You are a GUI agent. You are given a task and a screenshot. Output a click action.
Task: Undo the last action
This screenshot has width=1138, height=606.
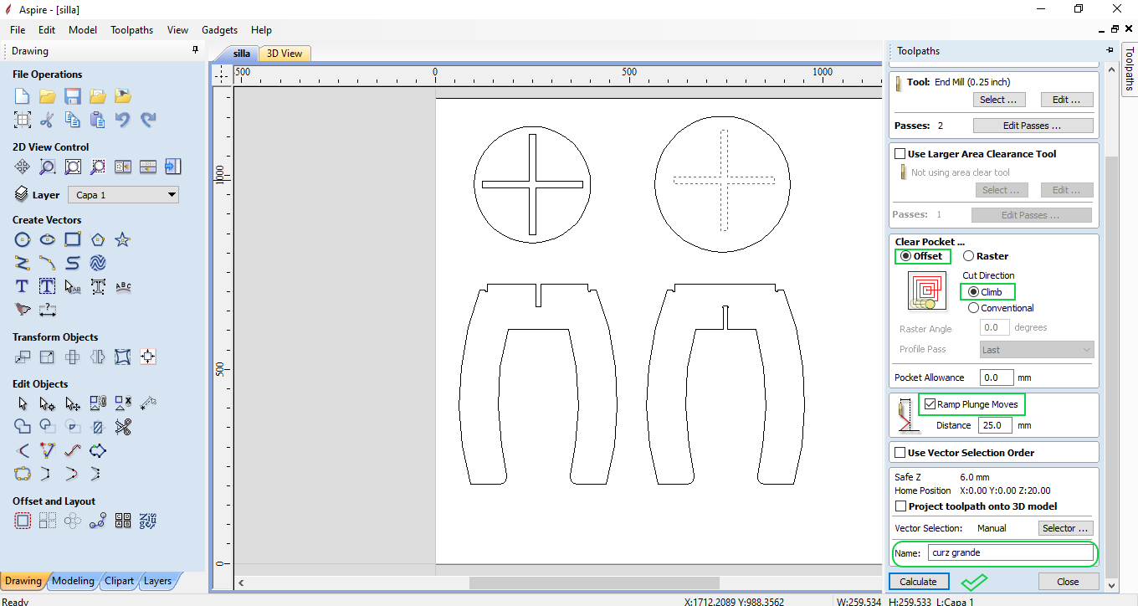click(x=123, y=120)
